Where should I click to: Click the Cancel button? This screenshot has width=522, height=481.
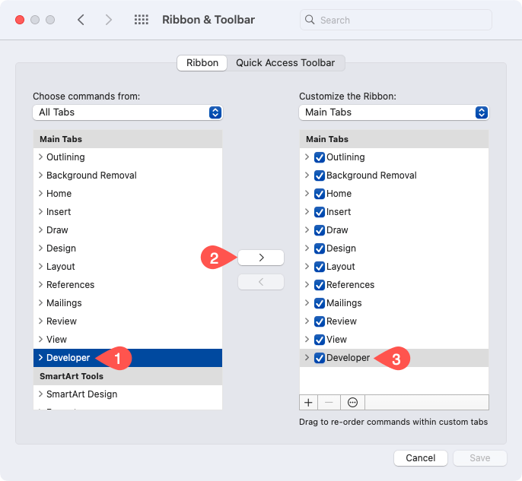[420, 458]
